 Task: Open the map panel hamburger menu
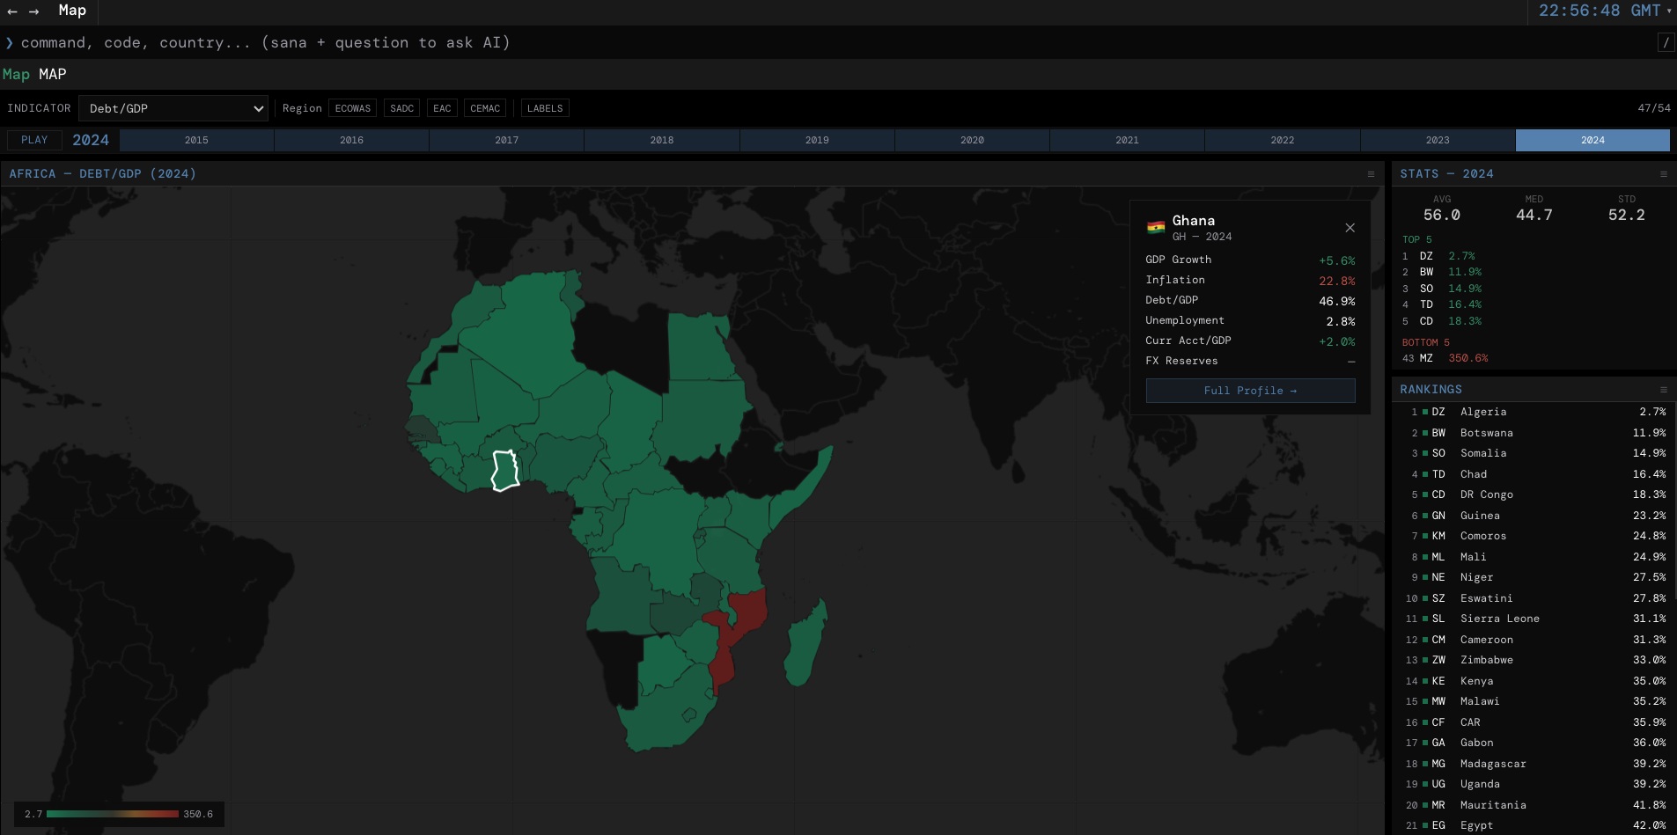1370,173
